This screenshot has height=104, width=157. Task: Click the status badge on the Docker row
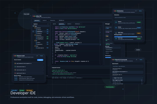click(x=139, y=28)
